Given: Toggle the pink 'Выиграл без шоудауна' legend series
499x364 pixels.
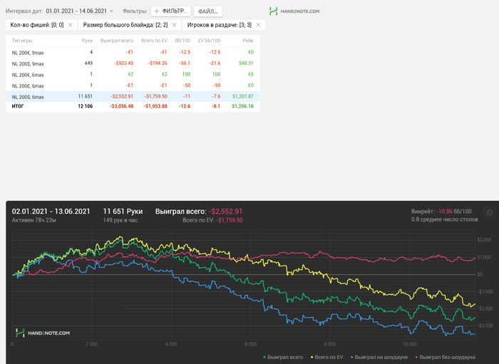Looking at the screenshot, I should 446,358.
